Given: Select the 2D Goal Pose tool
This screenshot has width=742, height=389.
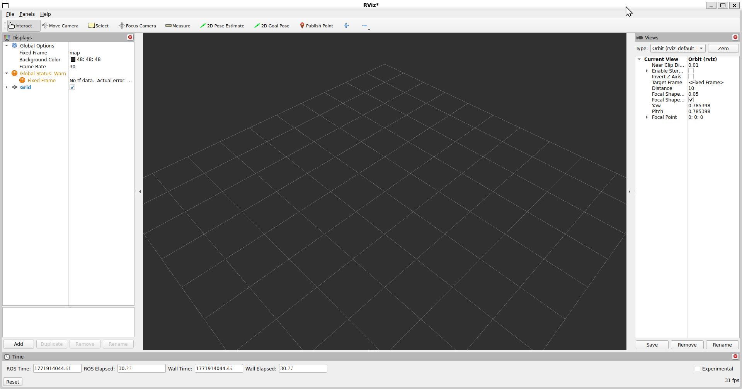Looking at the screenshot, I should (272, 26).
